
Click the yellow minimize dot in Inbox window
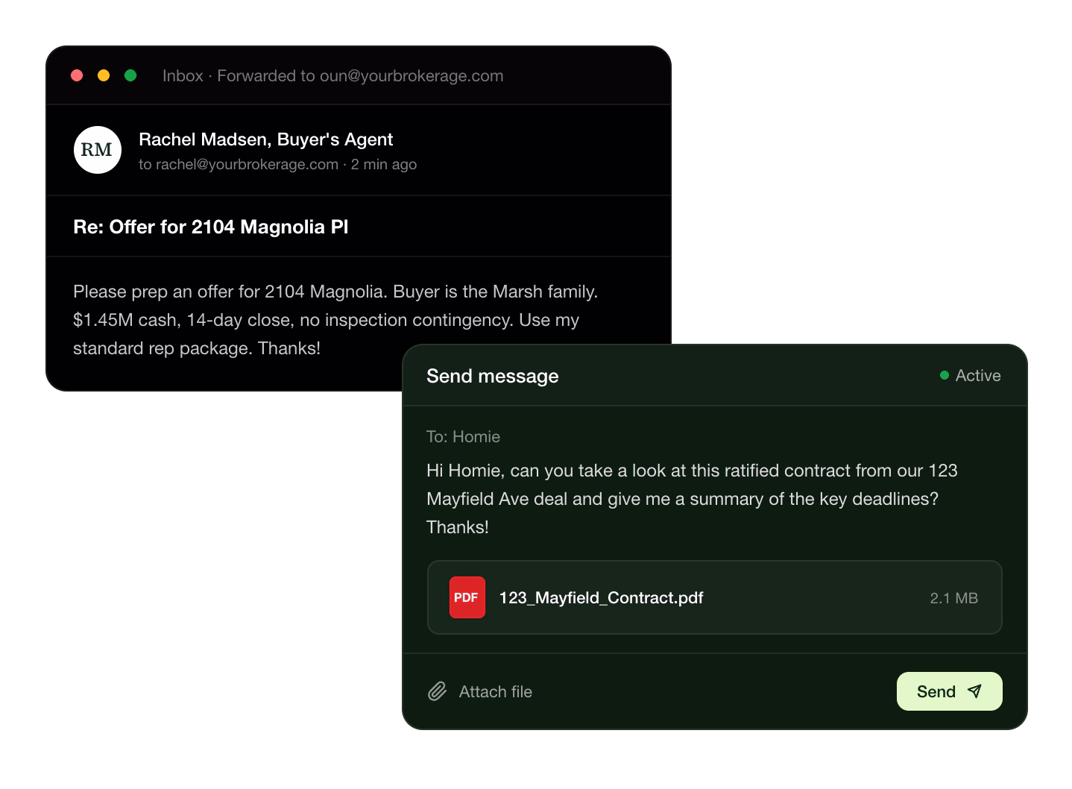104,75
